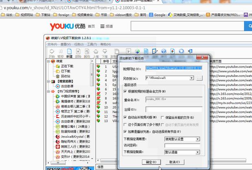The height and width of the screenshot is (170, 252).
Task: Click the 取消(C) button
Action: point(175,162)
